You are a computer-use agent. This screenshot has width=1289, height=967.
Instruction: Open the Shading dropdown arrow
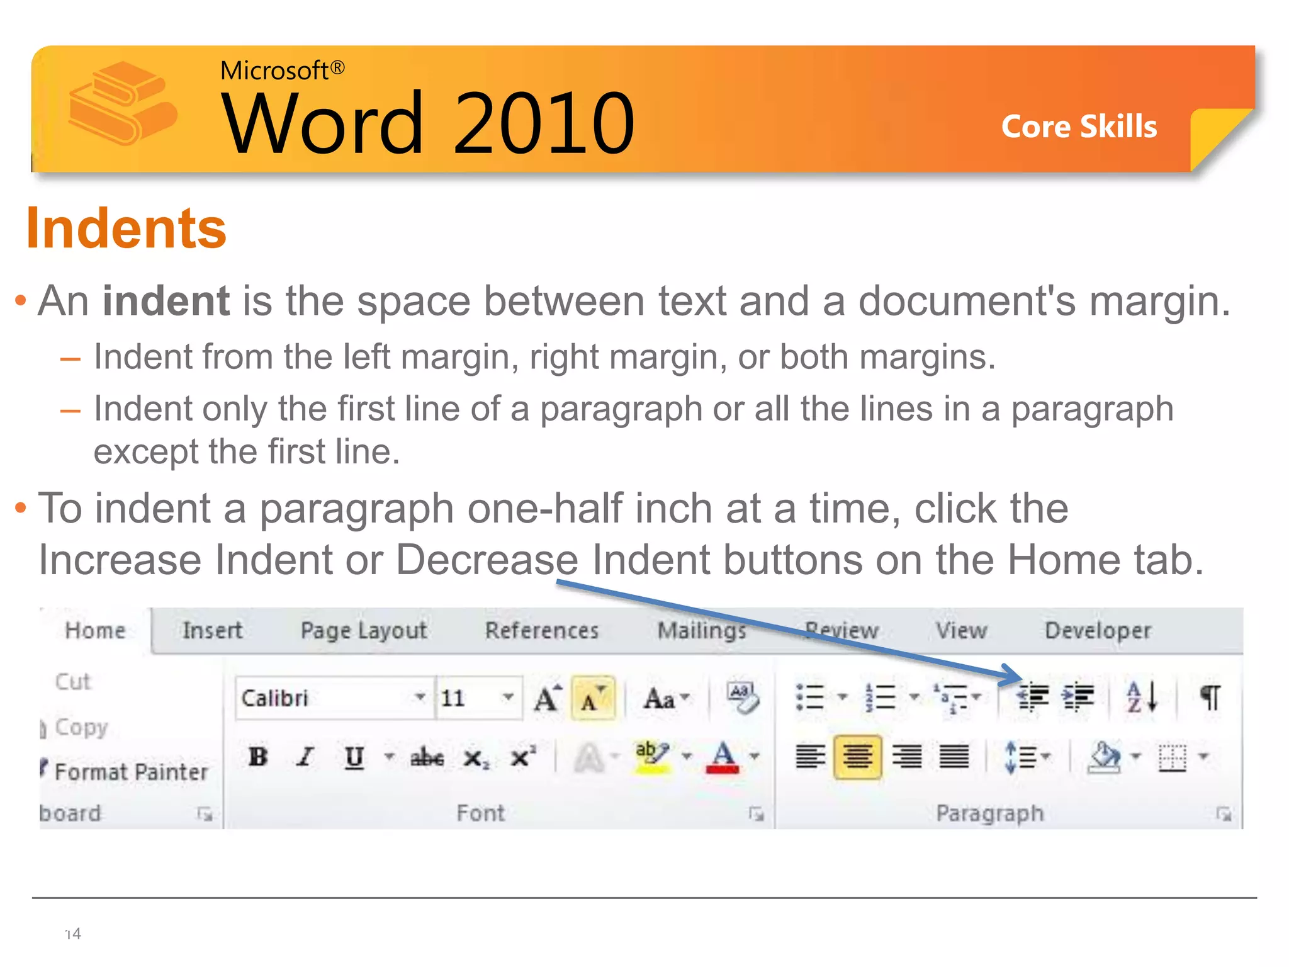pos(1135,756)
